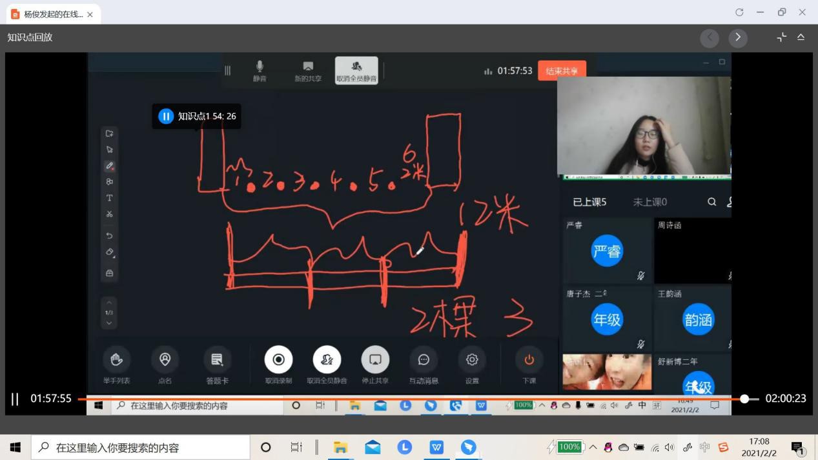The image size is (818, 460).
Task: Open the 设置 settings gear
Action: [472, 366]
